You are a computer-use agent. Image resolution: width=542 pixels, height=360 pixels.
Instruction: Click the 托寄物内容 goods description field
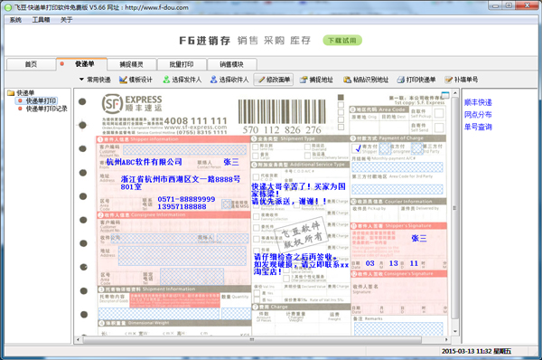pos(159,314)
